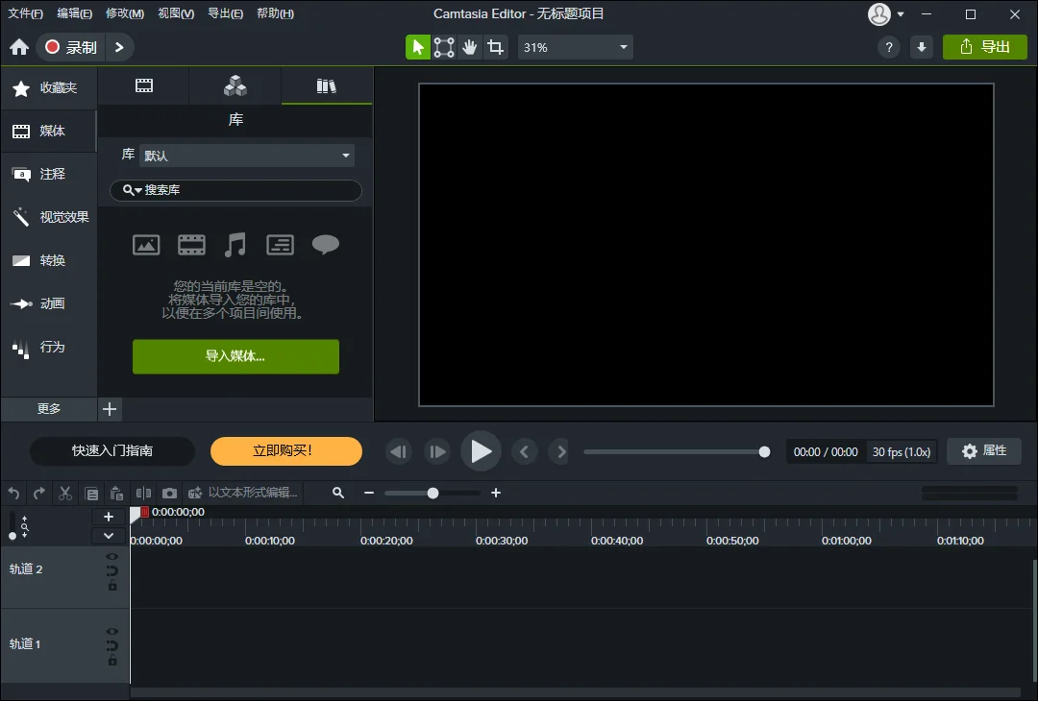
Task: Collapse tracks with the down chevron button
Action: 109,536
